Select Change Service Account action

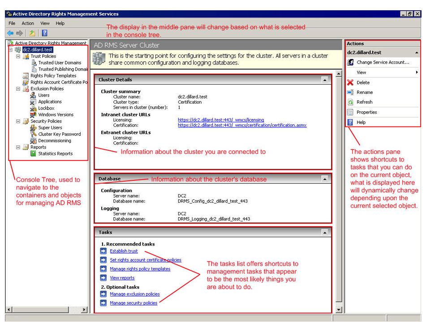click(x=383, y=62)
